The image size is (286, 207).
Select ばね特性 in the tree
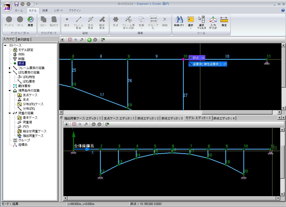pyautogui.click(x=29, y=77)
